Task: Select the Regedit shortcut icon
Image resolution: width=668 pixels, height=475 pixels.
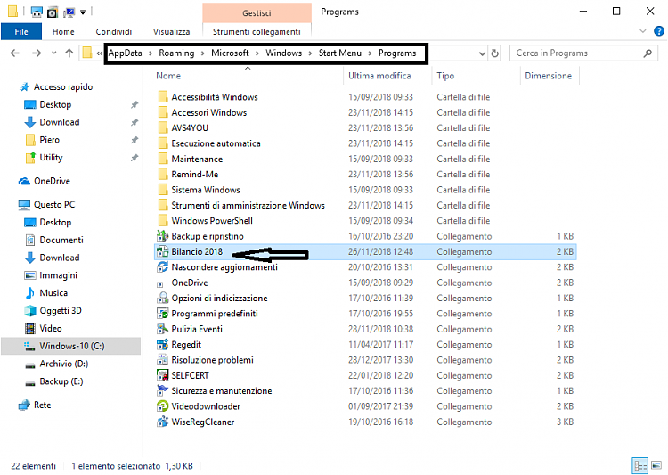Action: click(x=162, y=344)
